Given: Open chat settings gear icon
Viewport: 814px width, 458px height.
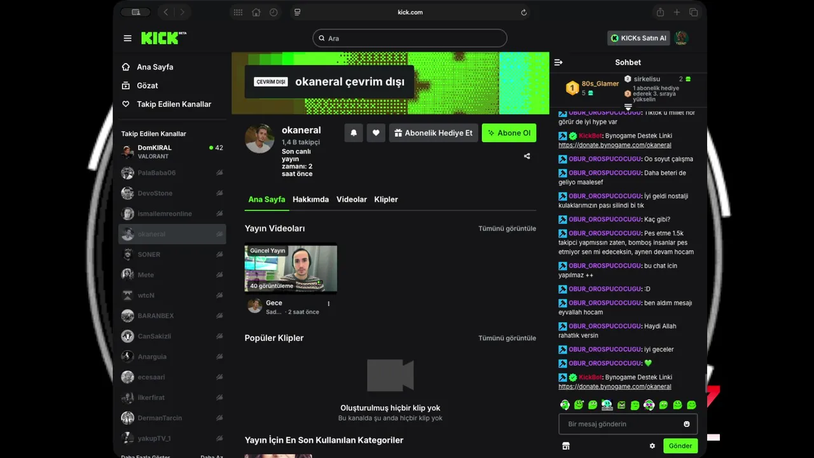Looking at the screenshot, I should pos(652,446).
